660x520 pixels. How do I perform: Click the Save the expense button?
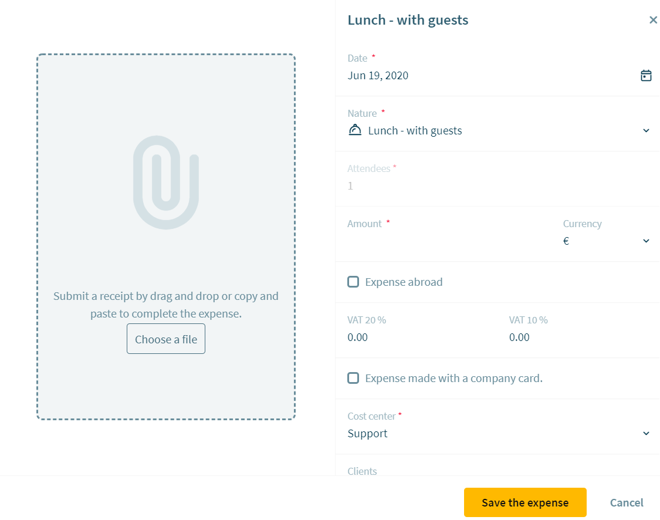(525, 502)
